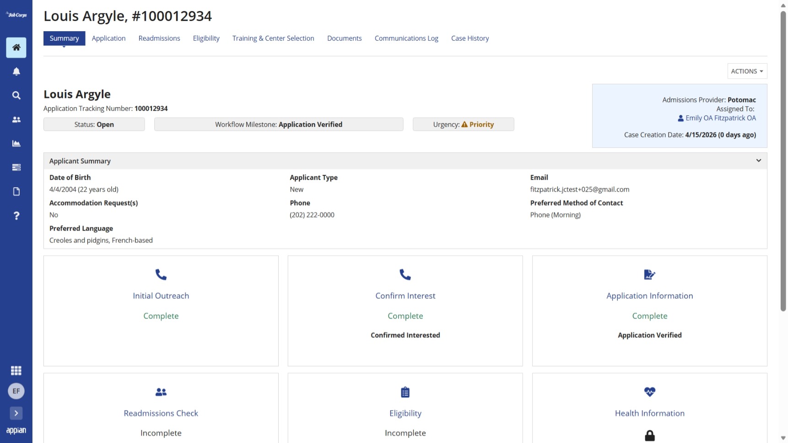Screen dimensions: 788x443
Task: Click the Urgency Priority badge
Action: point(464,124)
